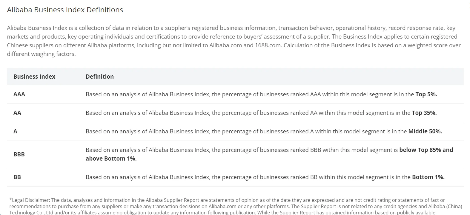Click the bold Top 35% text
Image resolution: width=470 pixels, height=215 pixels.
point(424,113)
